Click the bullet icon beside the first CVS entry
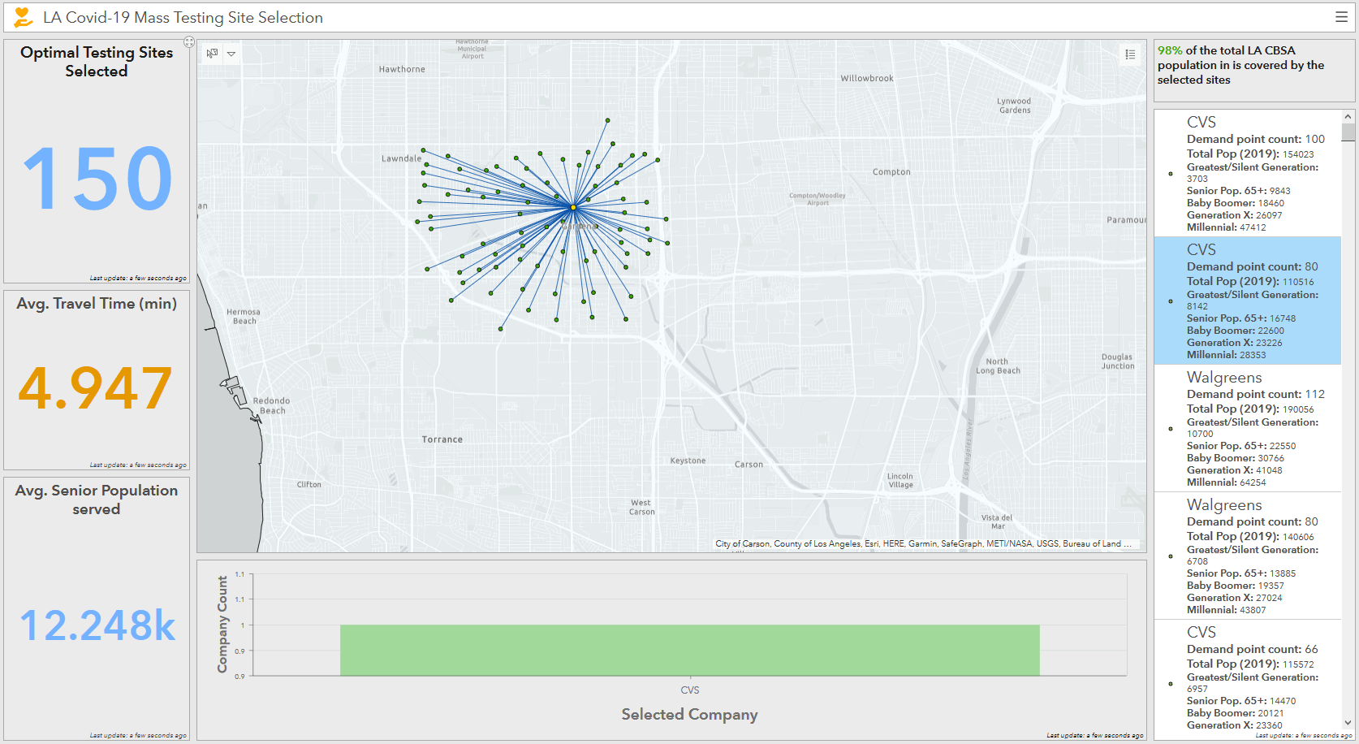This screenshot has width=1359, height=744. 1169,174
